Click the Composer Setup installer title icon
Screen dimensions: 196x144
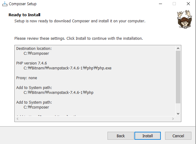pos(5,4)
